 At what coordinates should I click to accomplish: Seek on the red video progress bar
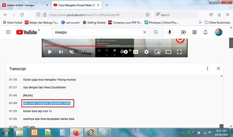pyautogui.click(x=114, y=46)
